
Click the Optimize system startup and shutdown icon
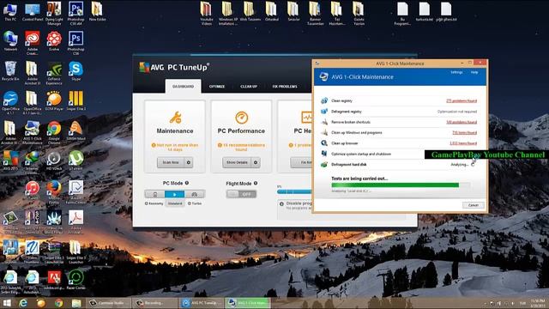click(324, 154)
